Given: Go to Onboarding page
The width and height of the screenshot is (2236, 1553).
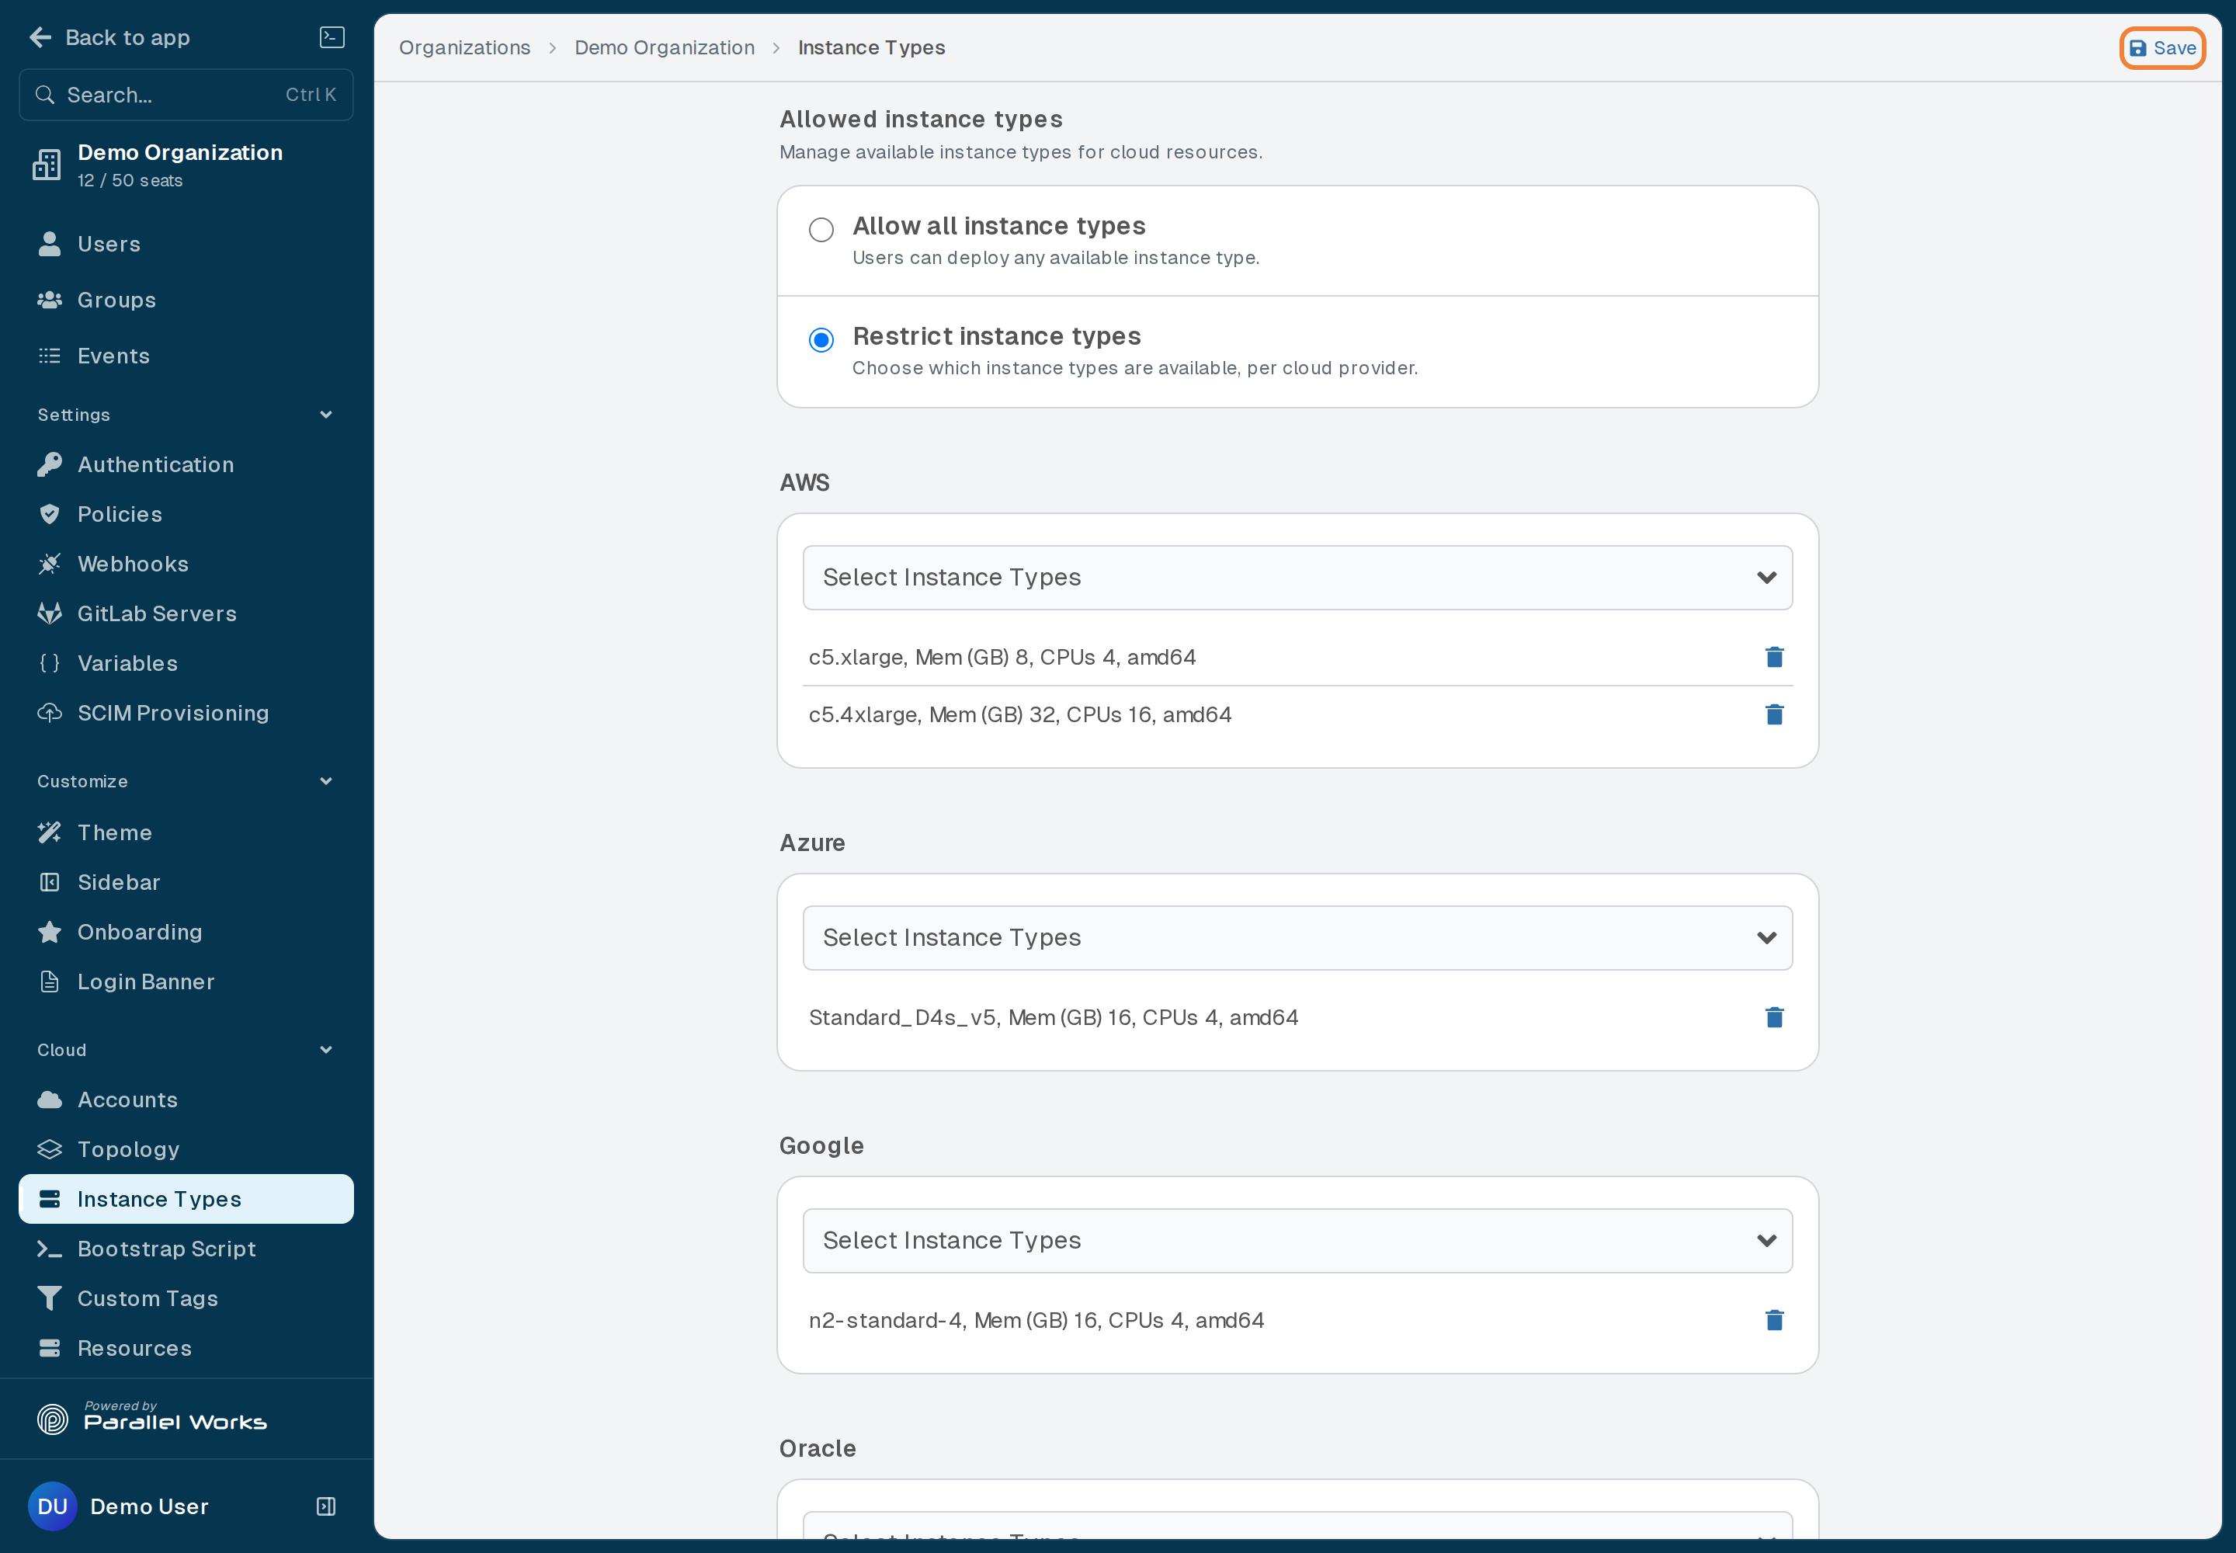Looking at the screenshot, I should pyautogui.click(x=186, y=931).
